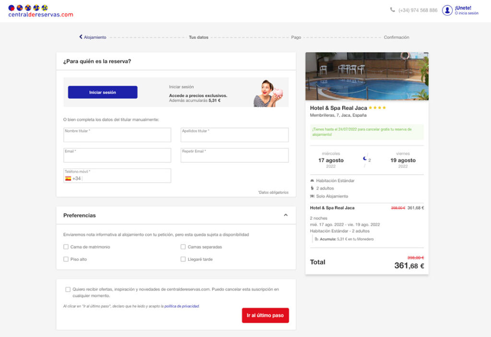Click O inicia sesión link
491x337 pixels.
pos(467,13)
